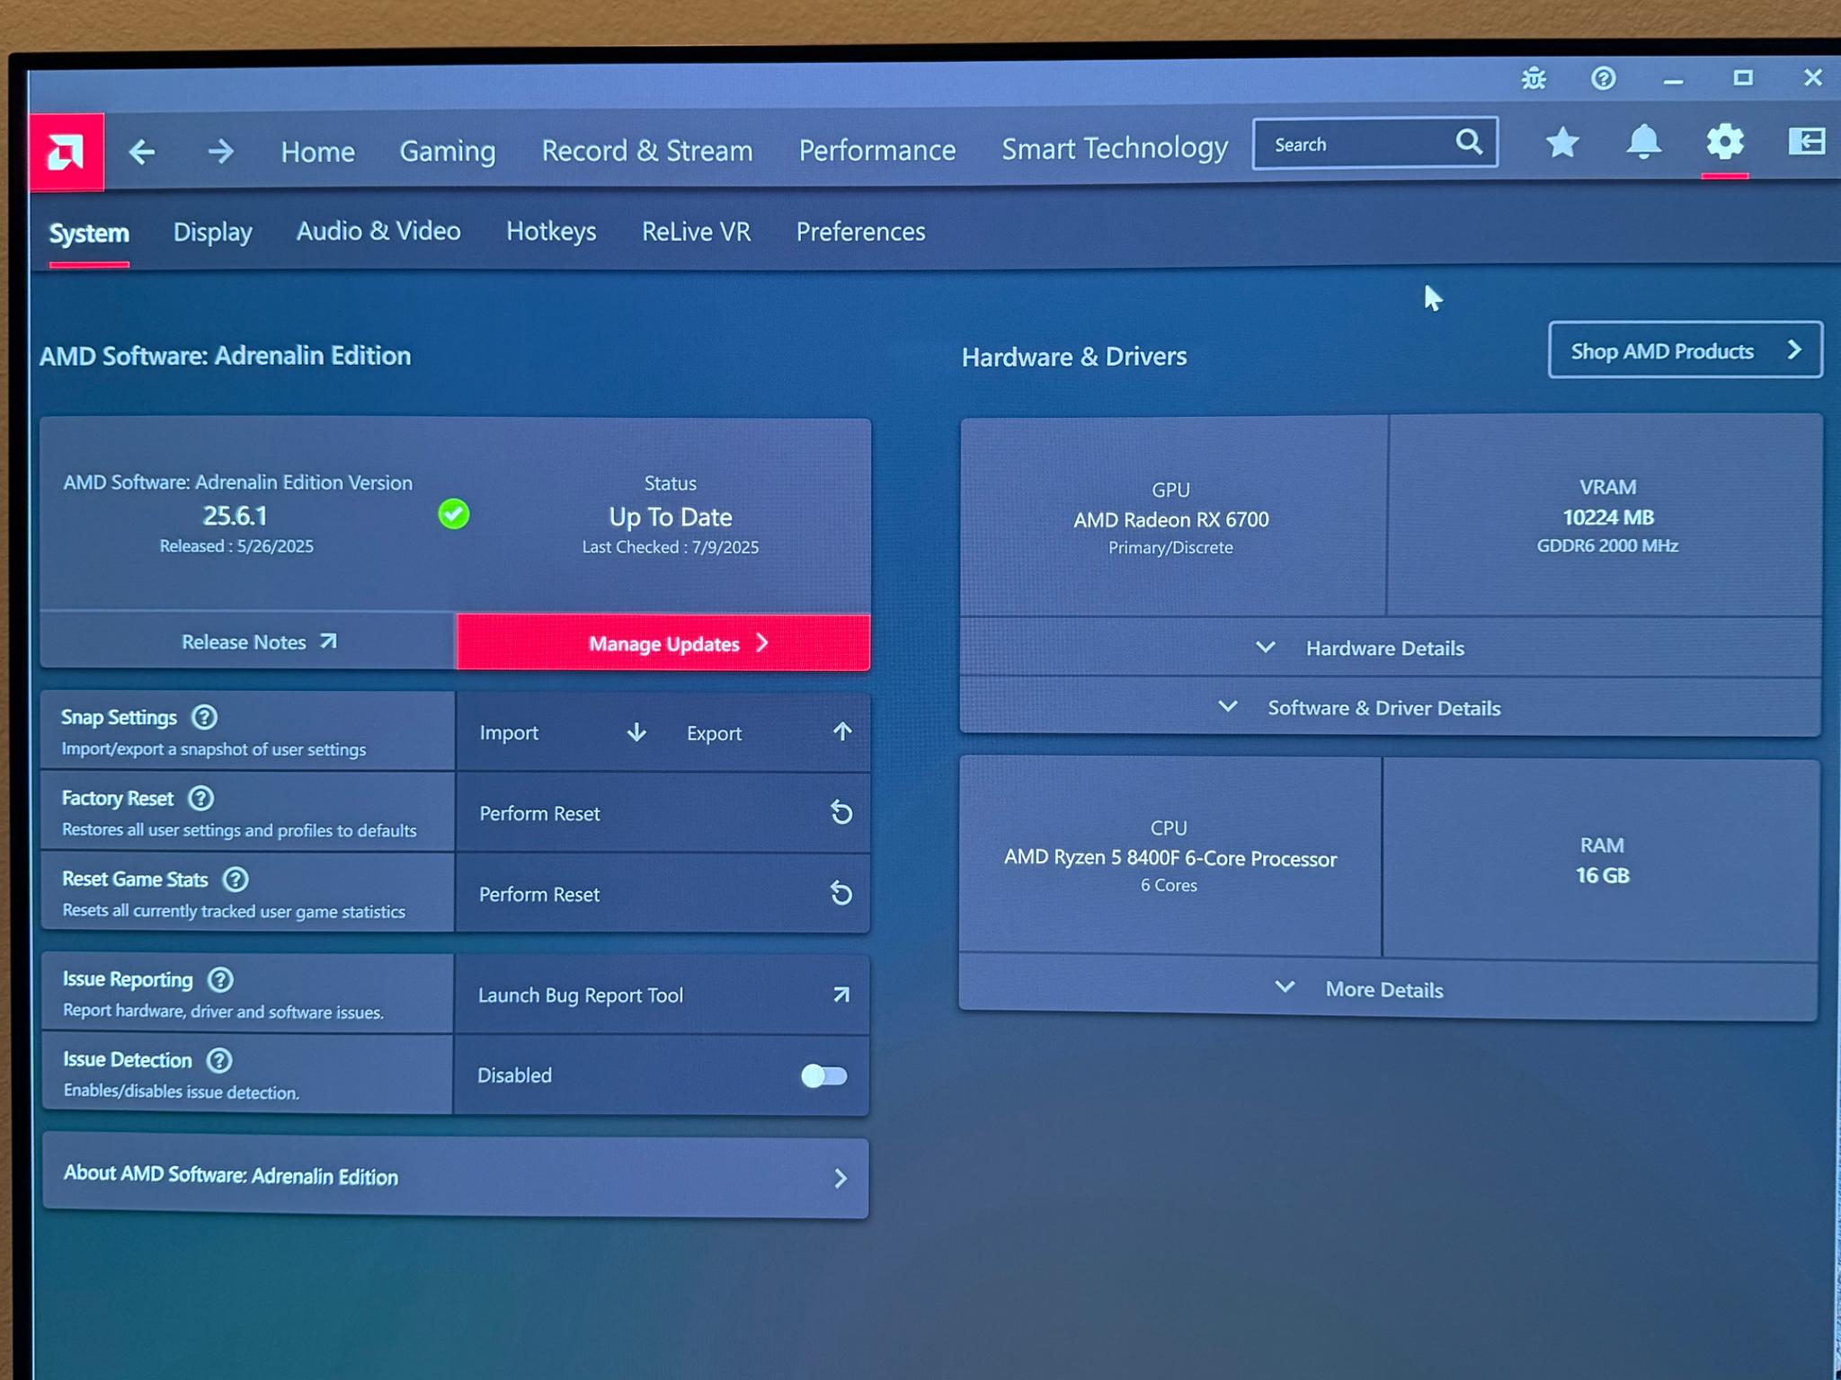Open the bug report icon in title bar
1841x1380 pixels.
pyautogui.click(x=1534, y=79)
